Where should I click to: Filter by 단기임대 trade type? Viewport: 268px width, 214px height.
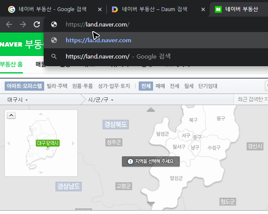click(x=208, y=86)
